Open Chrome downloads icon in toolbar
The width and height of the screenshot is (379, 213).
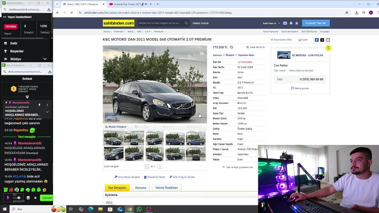(x=356, y=13)
